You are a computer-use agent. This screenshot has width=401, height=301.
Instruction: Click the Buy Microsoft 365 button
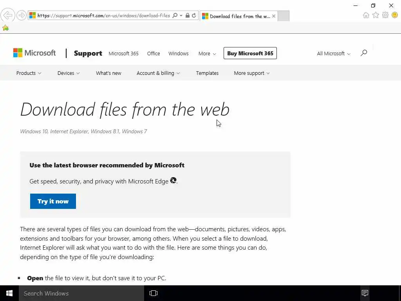tap(250, 53)
